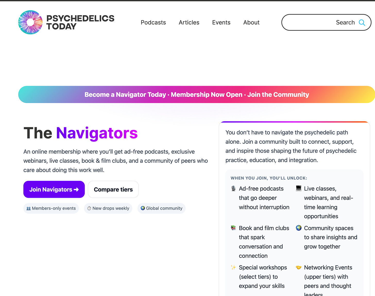The image size is (375, 296).
Task: Open the About page
Action: click(x=251, y=22)
